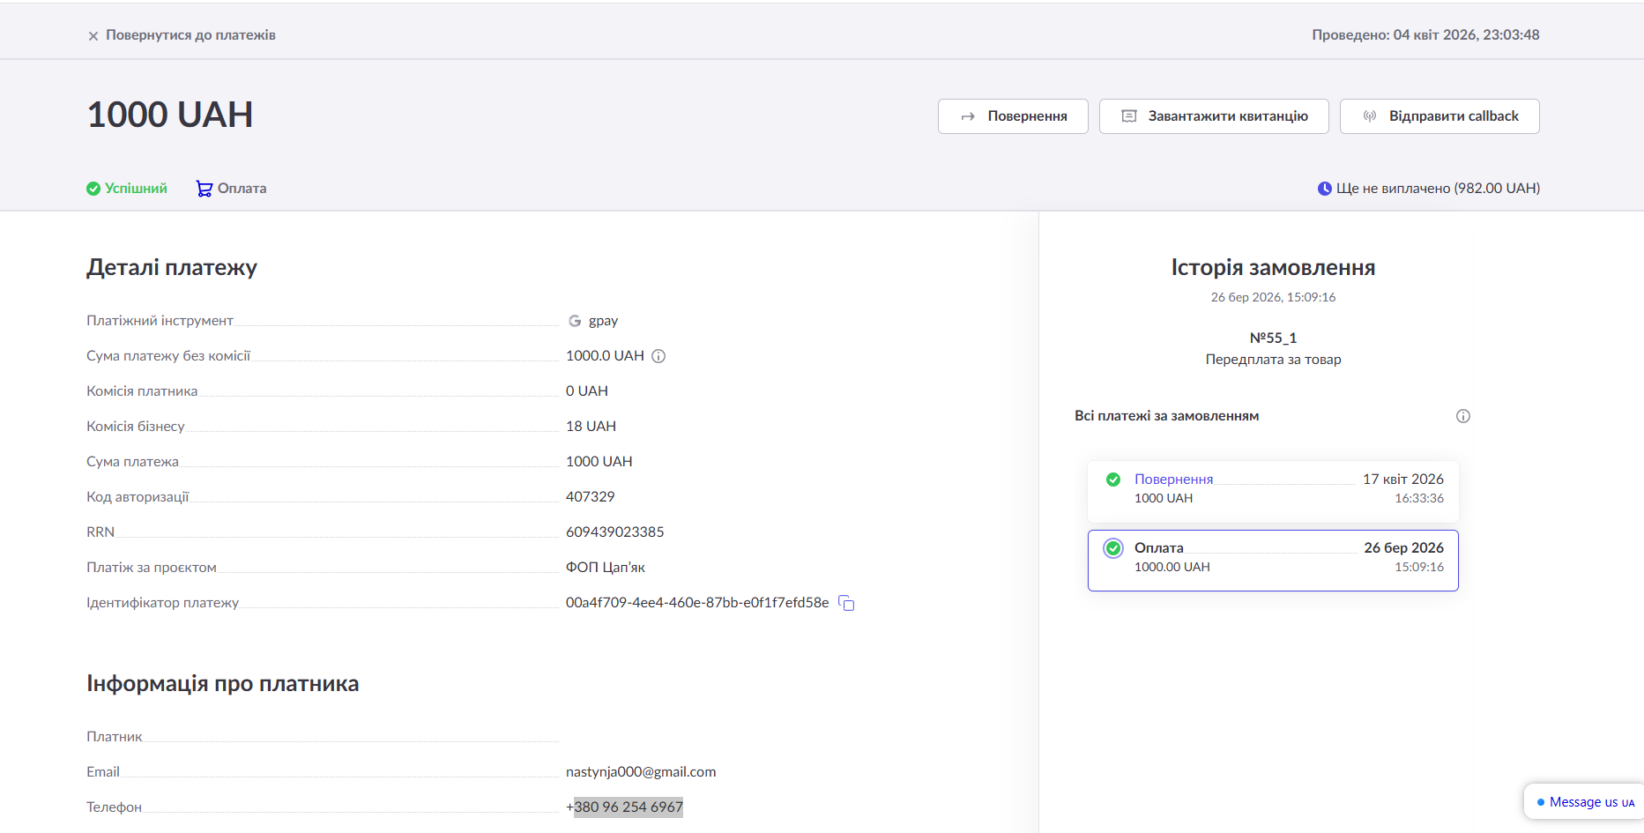Open the Повернутися до платежів link

[x=190, y=35]
